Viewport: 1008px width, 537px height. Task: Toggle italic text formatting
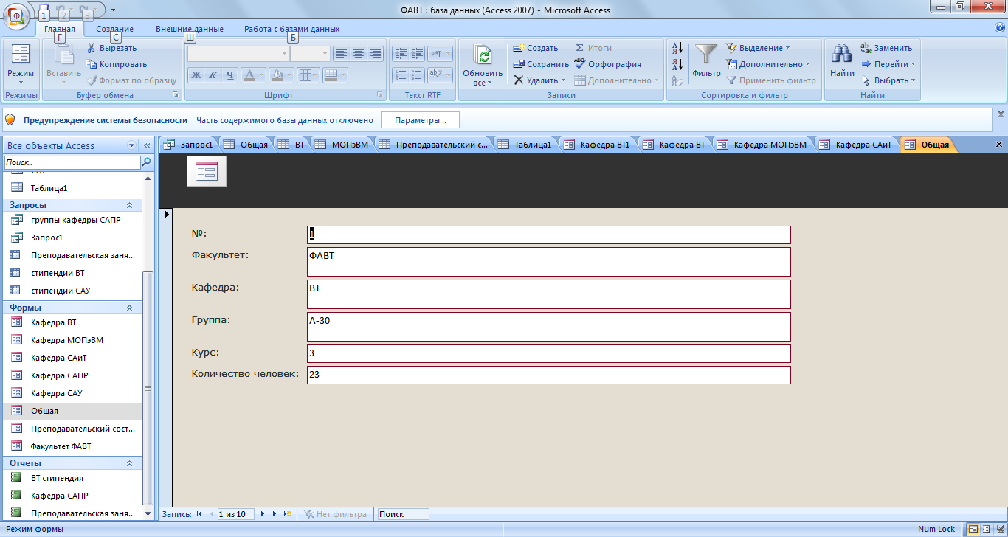[x=213, y=75]
